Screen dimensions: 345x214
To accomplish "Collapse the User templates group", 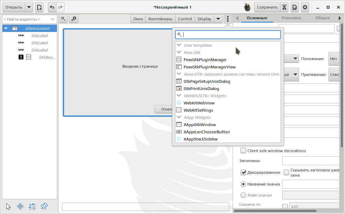I will coord(179,45).
